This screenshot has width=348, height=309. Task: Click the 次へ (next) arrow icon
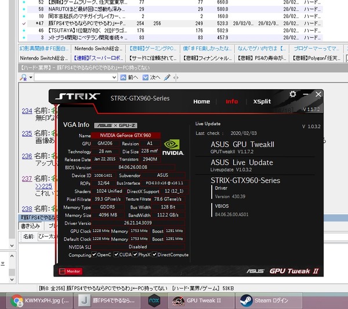[x=146, y=78]
